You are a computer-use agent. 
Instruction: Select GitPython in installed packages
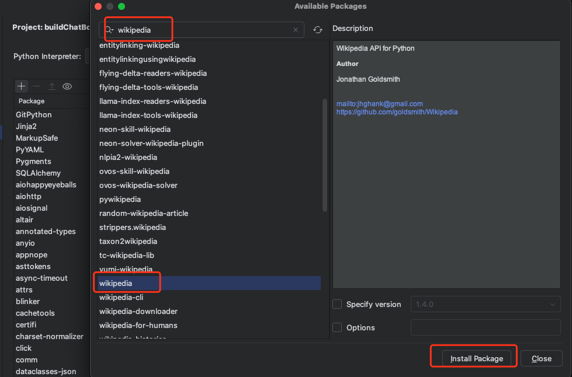pos(33,115)
